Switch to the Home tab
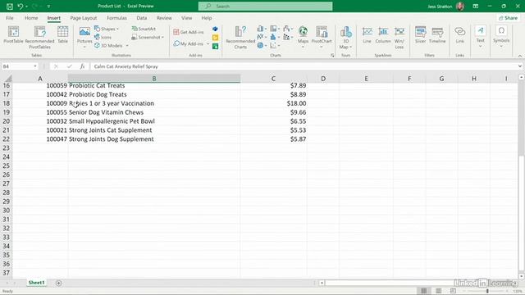This screenshot has width=525, height=295. pyautogui.click(x=31, y=18)
